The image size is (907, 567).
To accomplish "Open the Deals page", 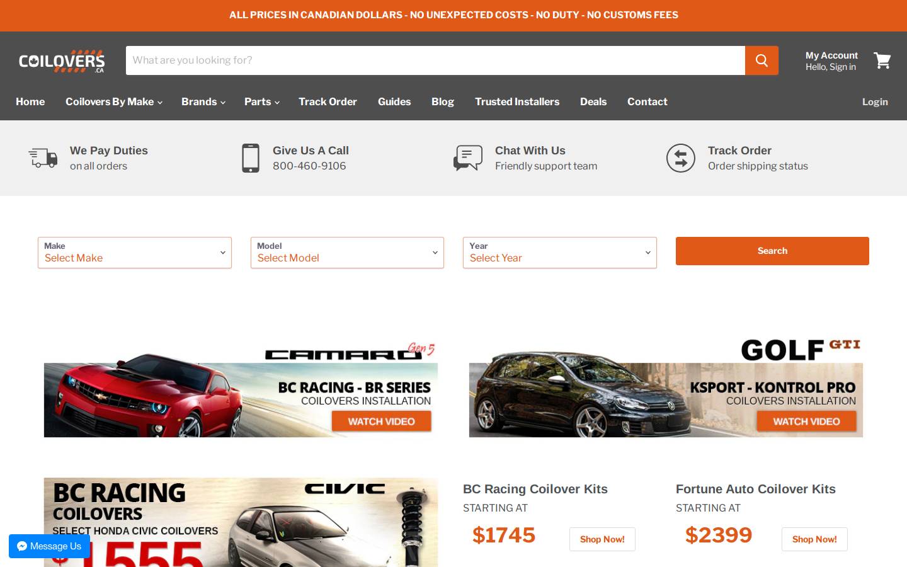I will point(593,101).
